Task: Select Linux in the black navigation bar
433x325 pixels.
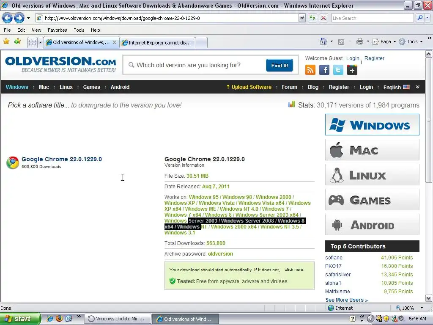Action: pyautogui.click(x=66, y=87)
